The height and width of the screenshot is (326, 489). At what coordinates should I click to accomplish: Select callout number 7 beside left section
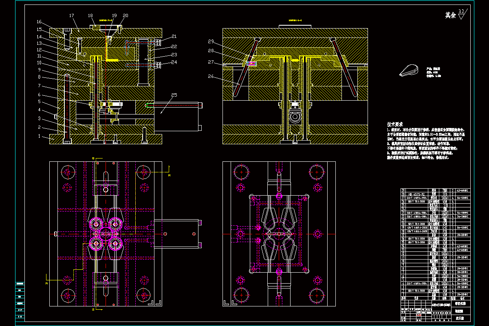40,86
